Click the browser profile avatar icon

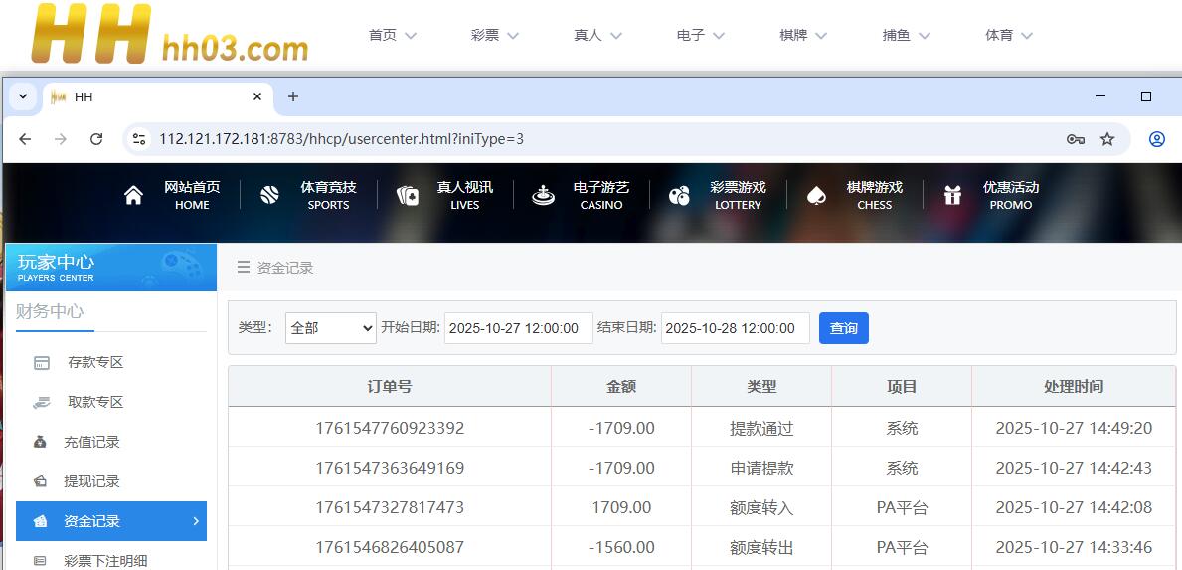tap(1156, 139)
